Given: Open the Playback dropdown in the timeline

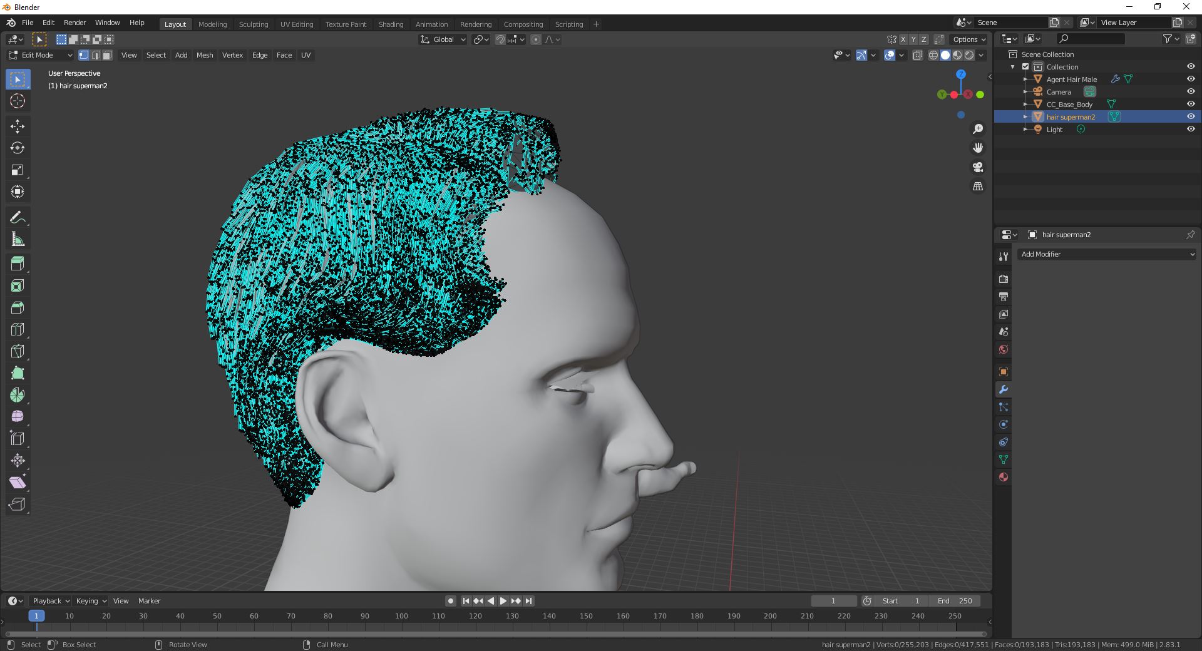Looking at the screenshot, I should [51, 601].
